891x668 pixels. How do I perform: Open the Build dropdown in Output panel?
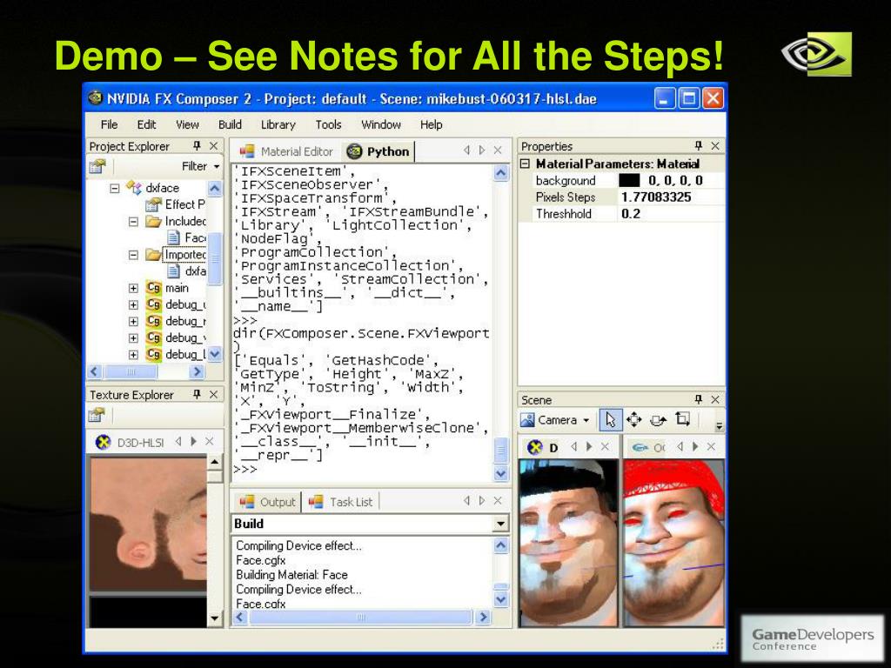click(x=500, y=524)
